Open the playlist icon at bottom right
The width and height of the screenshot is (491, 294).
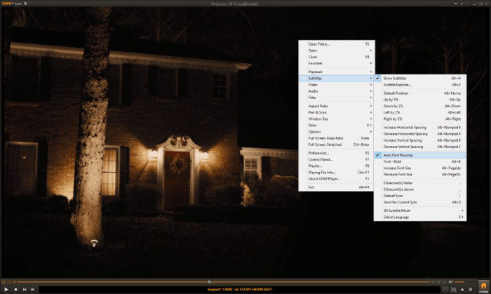(469, 288)
